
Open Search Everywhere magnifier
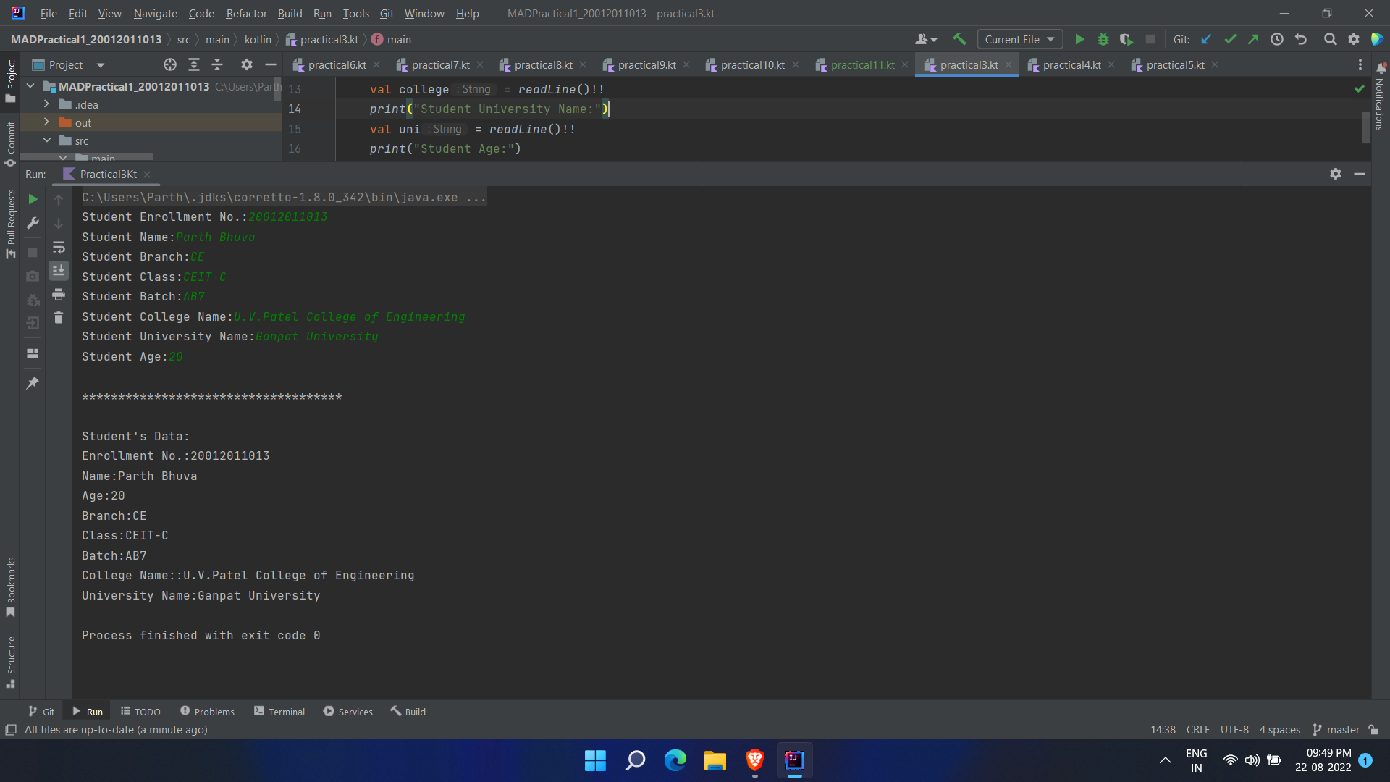pos(1330,39)
